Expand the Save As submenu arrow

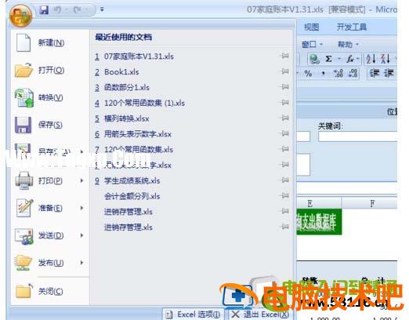tap(81, 151)
